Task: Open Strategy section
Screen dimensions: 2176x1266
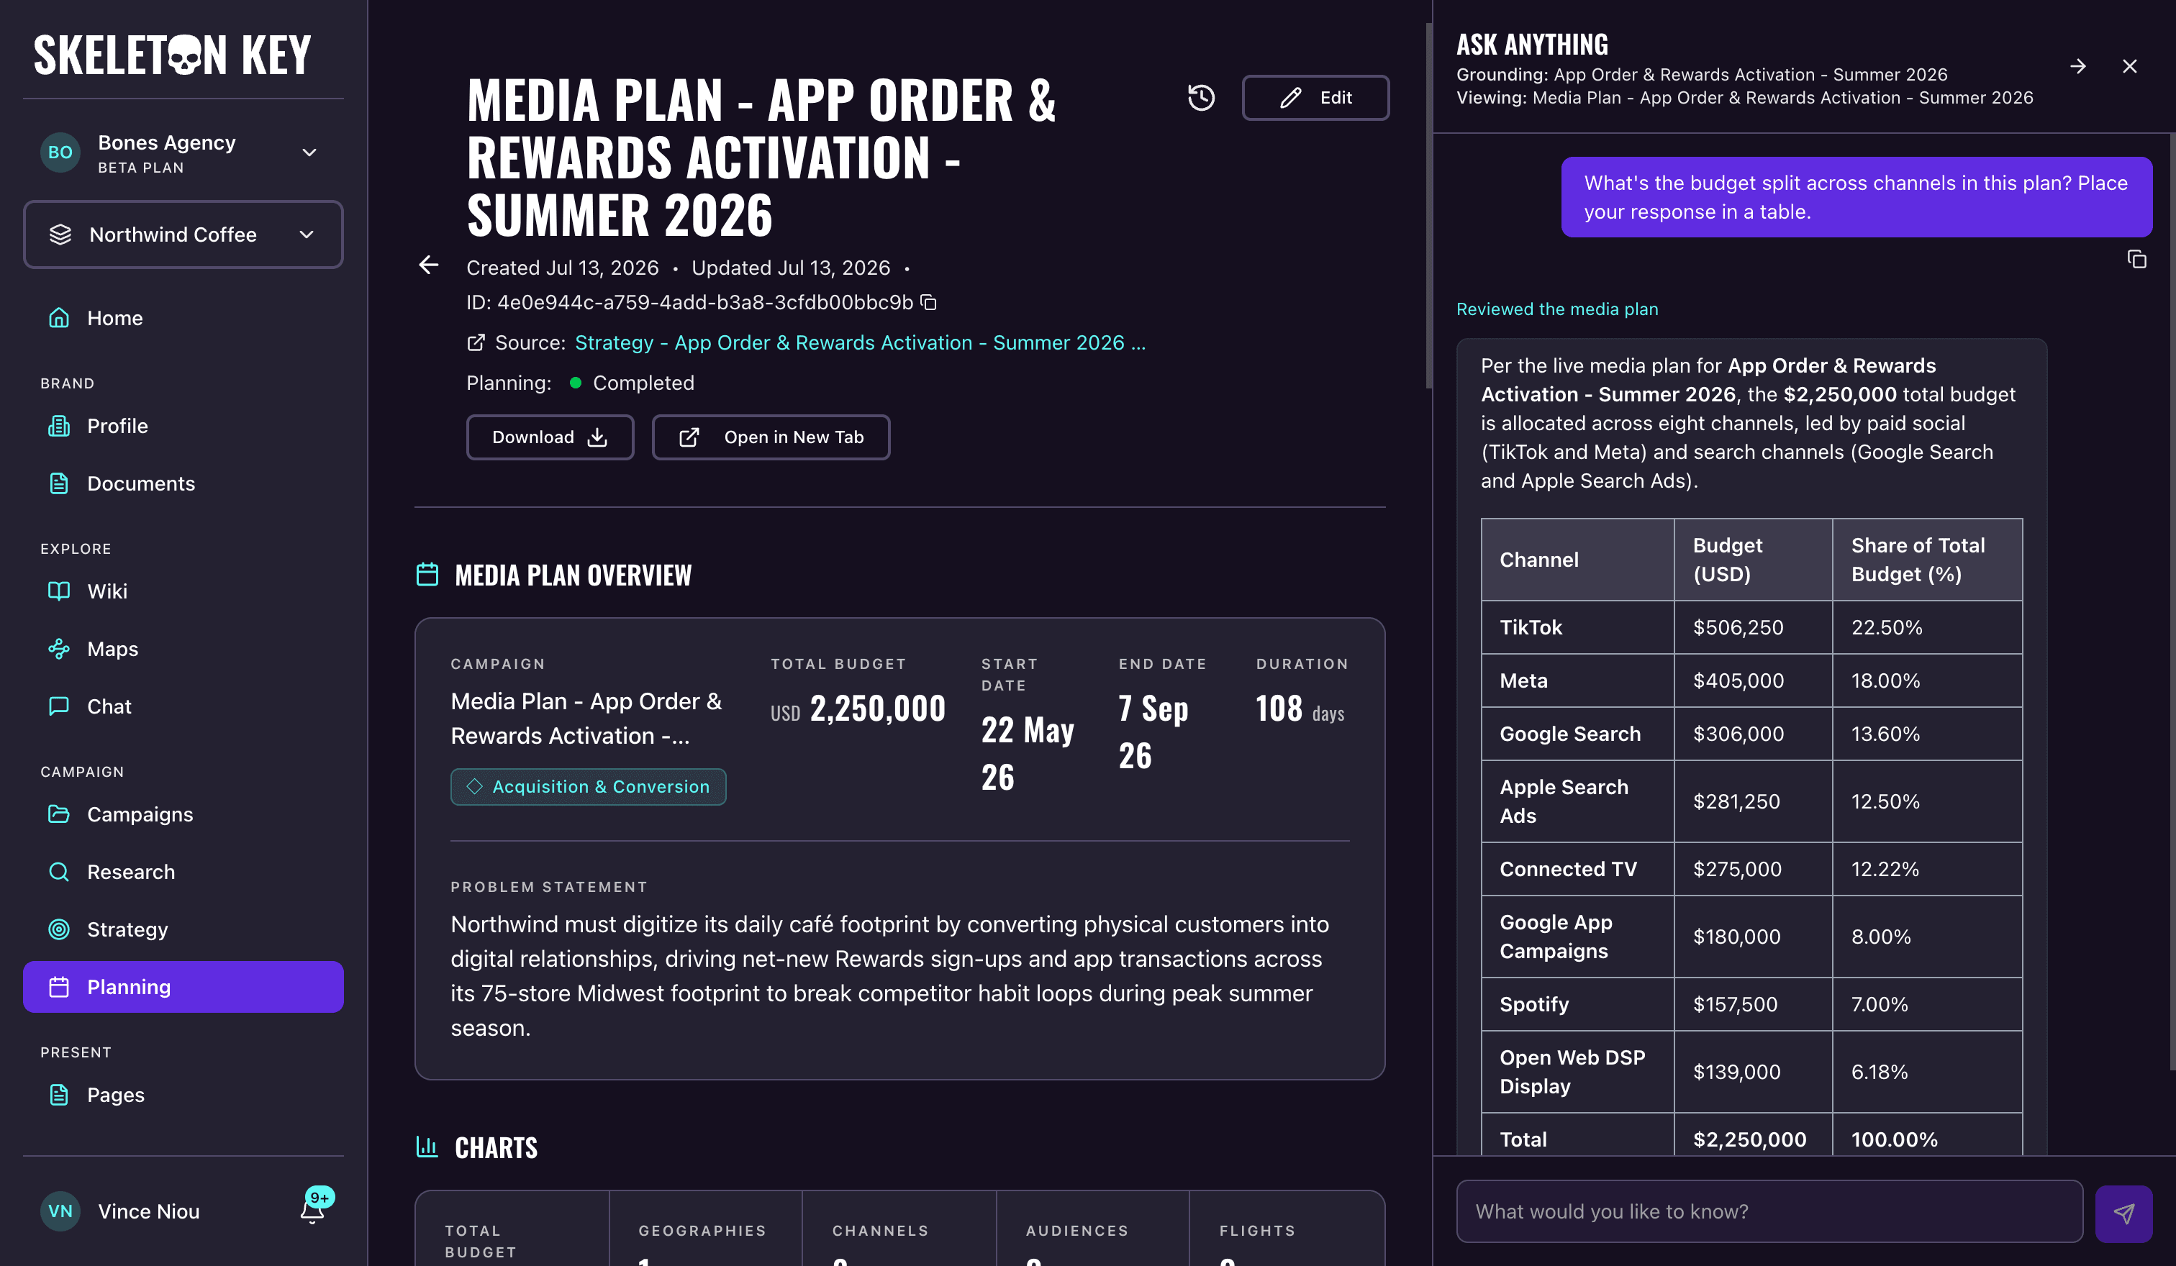Action: pyautogui.click(x=183, y=929)
